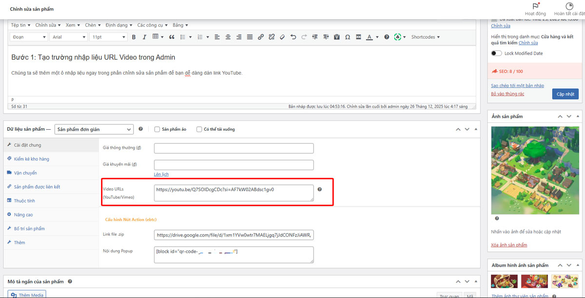Screen dimensions: 585x298
Task: Insert a special character with the Ω icon
Action: [348, 37]
